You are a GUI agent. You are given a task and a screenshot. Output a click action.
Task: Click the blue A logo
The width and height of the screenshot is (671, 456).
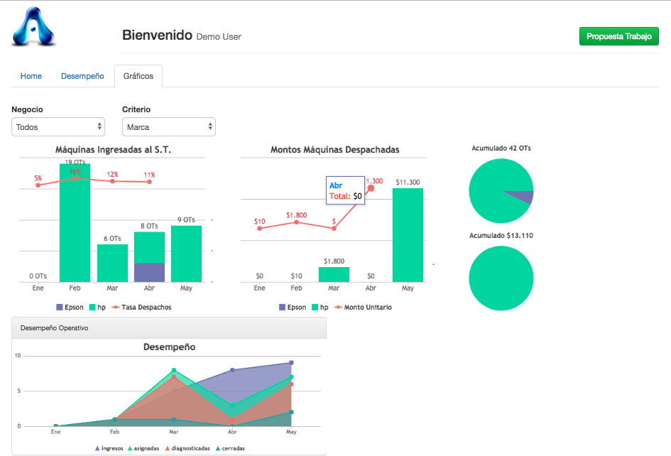[34, 26]
